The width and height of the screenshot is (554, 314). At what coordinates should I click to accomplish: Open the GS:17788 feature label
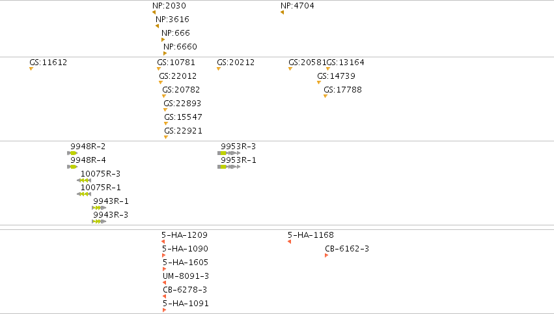click(342, 90)
